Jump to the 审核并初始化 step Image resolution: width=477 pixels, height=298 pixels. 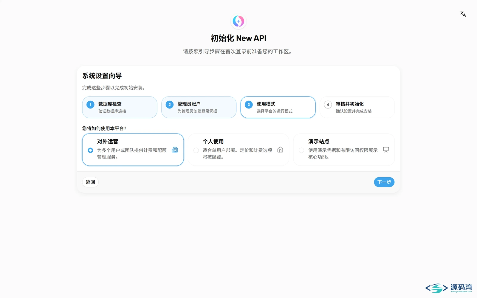click(357, 107)
